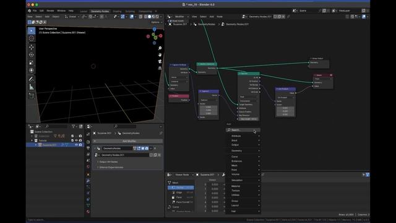Viewport: 396px width, 223px height.
Task: Select the Select Box tool in viewport toolbar
Action: click(x=32, y=31)
